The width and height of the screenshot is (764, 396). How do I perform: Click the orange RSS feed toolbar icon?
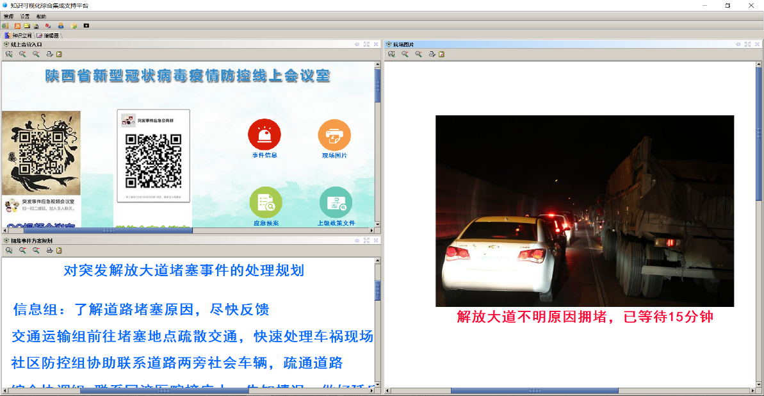tap(17, 26)
